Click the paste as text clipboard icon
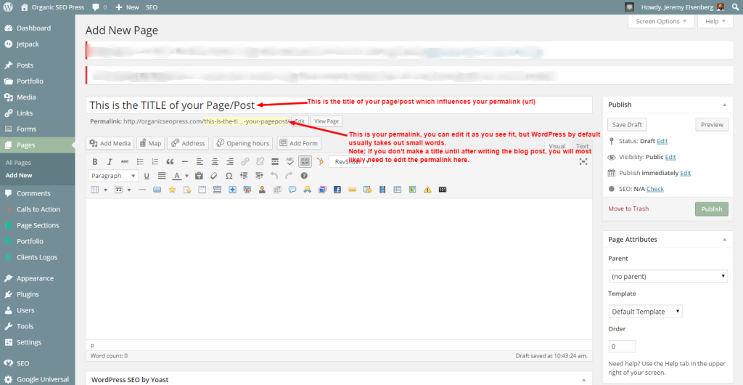The width and height of the screenshot is (743, 385). coord(199,176)
